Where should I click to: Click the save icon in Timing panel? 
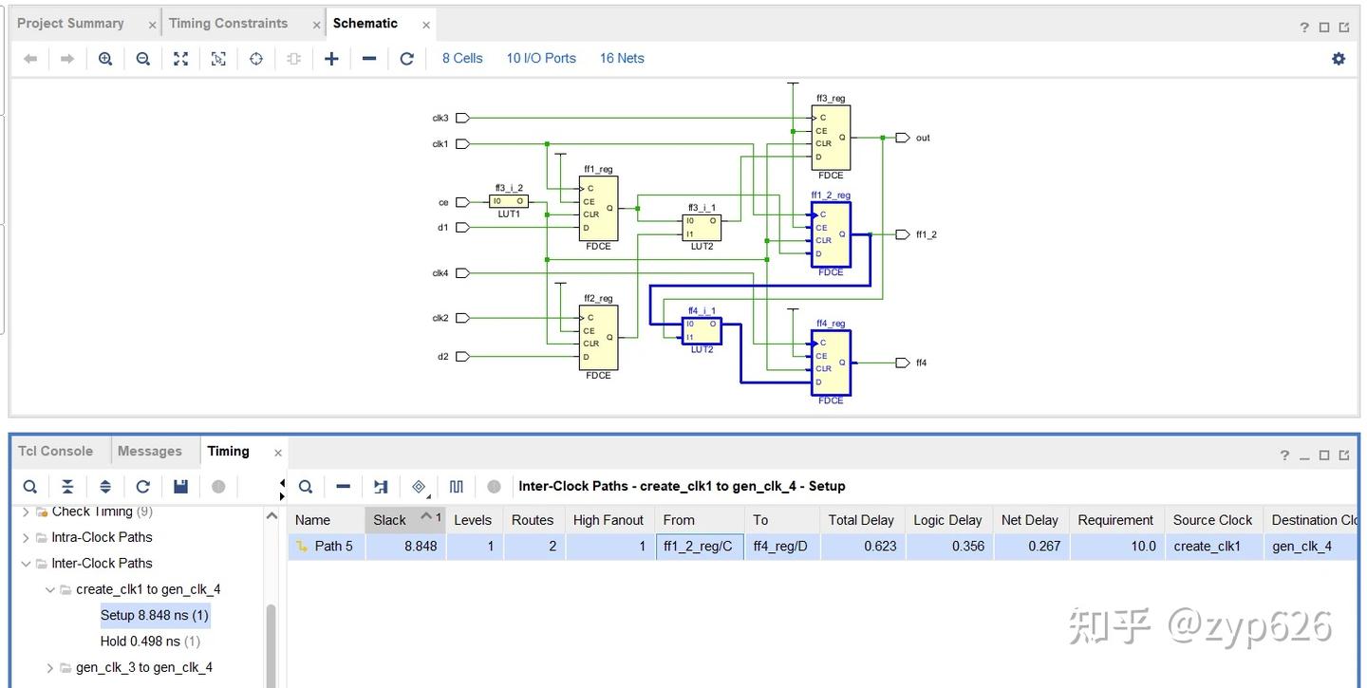click(180, 487)
